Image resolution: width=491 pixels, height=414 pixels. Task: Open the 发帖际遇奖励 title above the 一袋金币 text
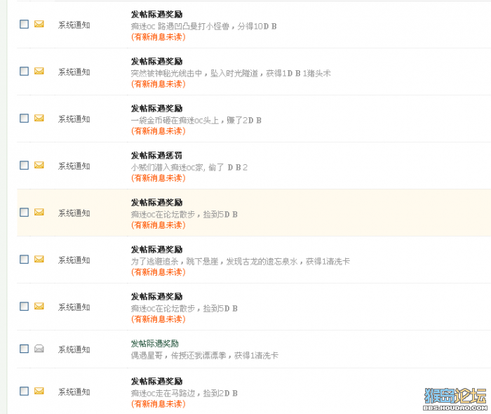click(x=156, y=108)
